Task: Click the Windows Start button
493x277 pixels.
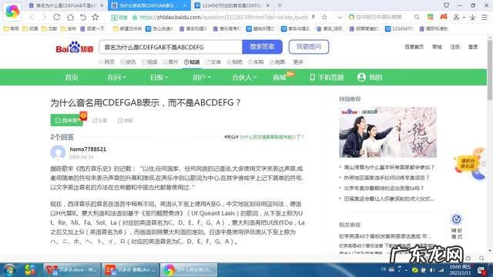Action: (x=9, y=270)
